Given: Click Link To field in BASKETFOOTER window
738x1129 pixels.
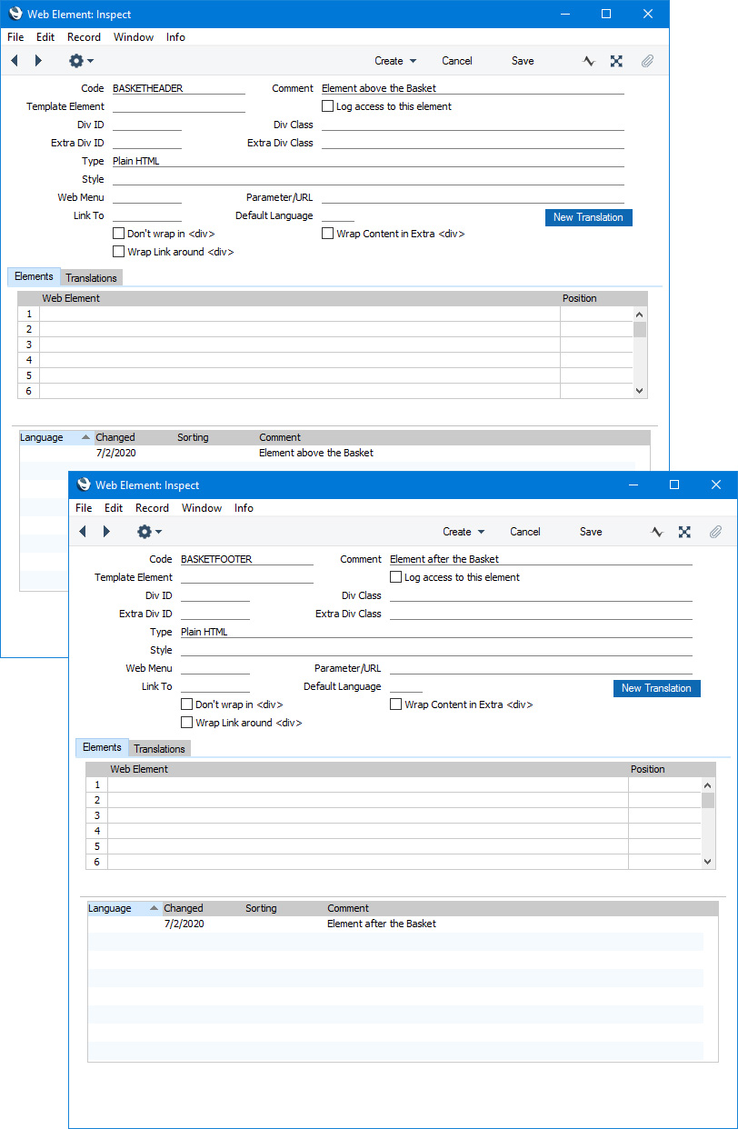Looking at the screenshot, I should tap(214, 686).
